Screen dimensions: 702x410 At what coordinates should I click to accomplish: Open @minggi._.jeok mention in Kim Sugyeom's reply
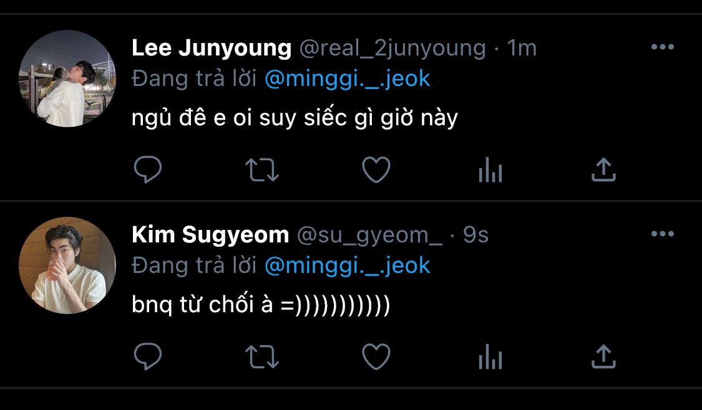tap(348, 266)
